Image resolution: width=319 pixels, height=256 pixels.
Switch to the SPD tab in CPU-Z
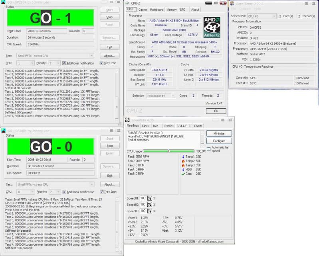click(183, 10)
